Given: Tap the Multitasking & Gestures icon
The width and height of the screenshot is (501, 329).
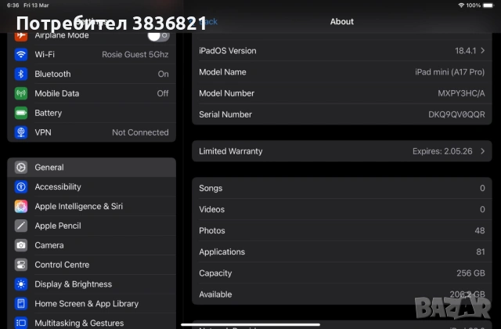Looking at the screenshot, I should point(21,323).
